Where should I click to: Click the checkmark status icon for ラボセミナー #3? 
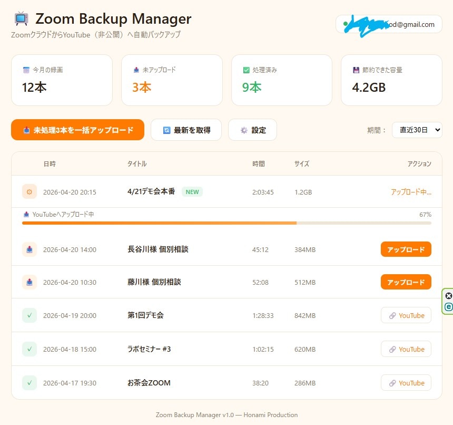(29, 349)
